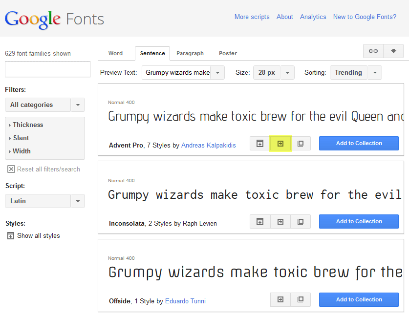Click the download arrow icon button at top right
409x317 pixels.
[393, 51]
